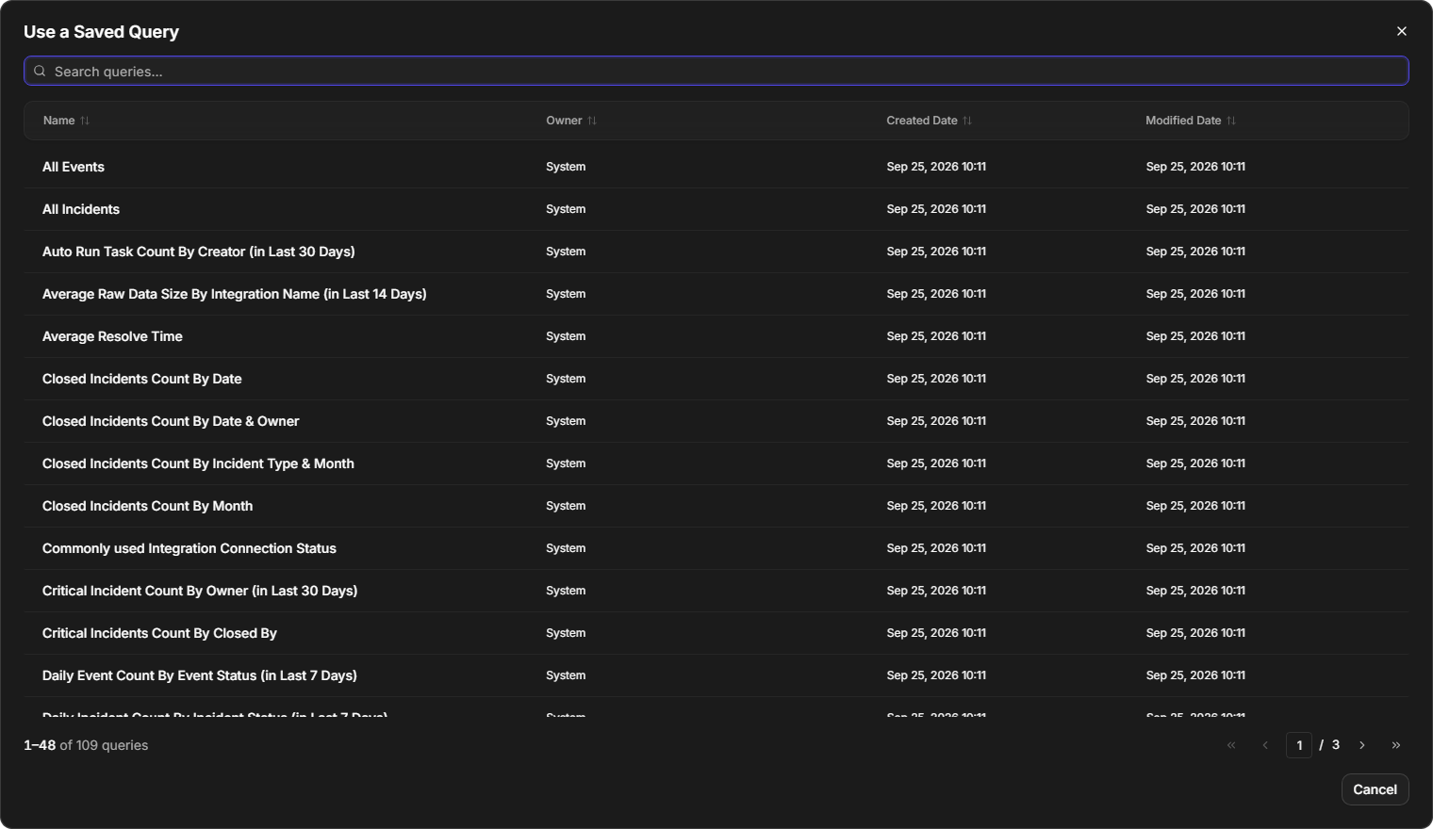The height and width of the screenshot is (829, 1433).
Task: Go to previous page arrow
Action: tap(1265, 745)
